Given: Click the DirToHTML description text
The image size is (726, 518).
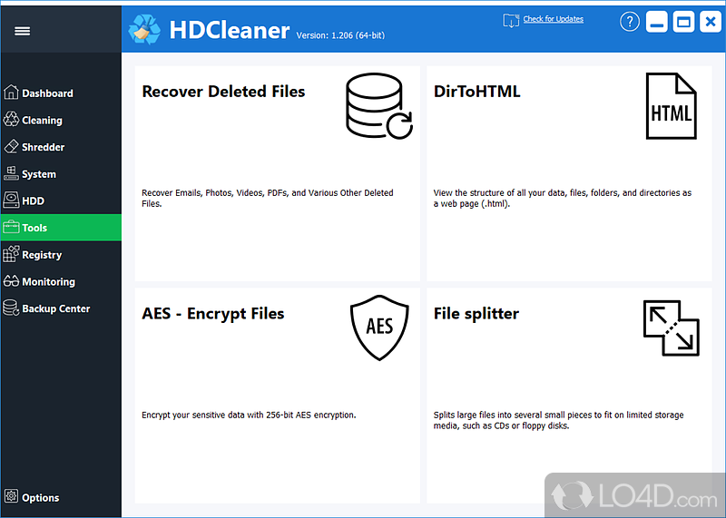Looking at the screenshot, I should pos(562,198).
